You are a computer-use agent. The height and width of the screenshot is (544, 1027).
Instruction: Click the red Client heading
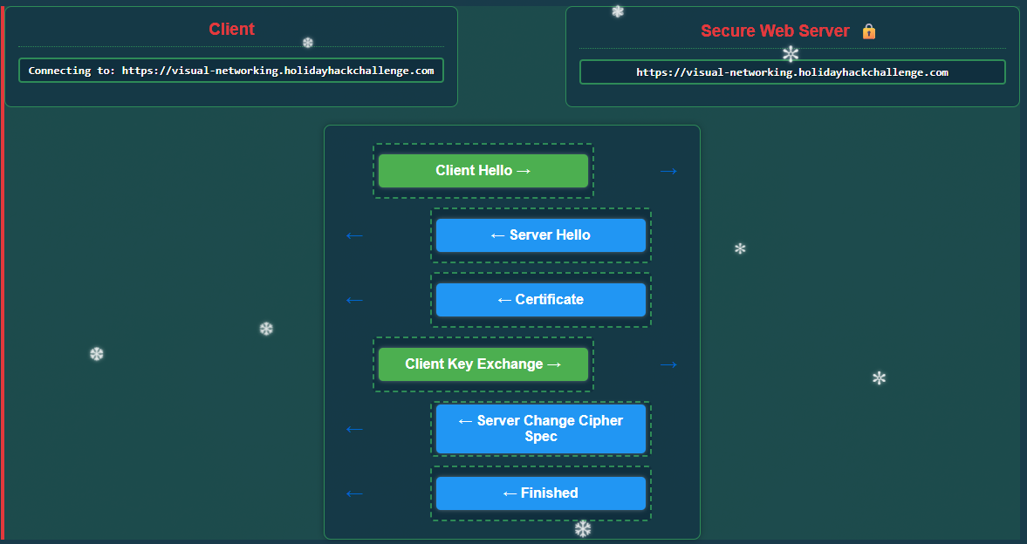click(x=231, y=29)
